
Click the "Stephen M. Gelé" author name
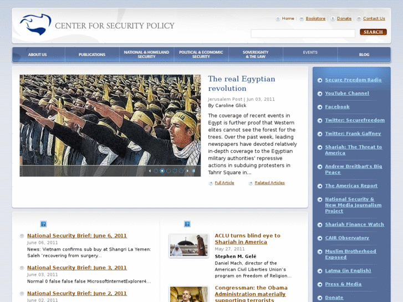(x=236, y=257)
